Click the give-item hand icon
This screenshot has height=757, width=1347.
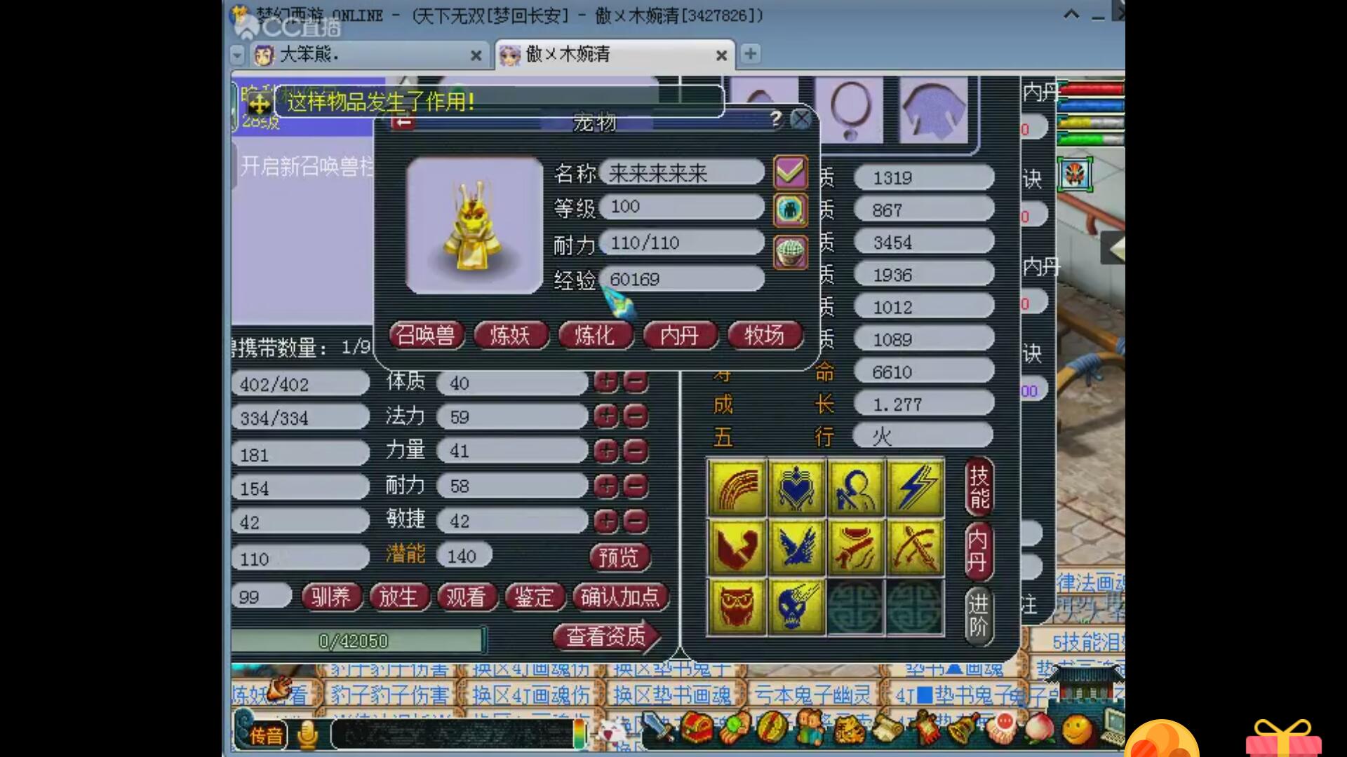tap(735, 728)
